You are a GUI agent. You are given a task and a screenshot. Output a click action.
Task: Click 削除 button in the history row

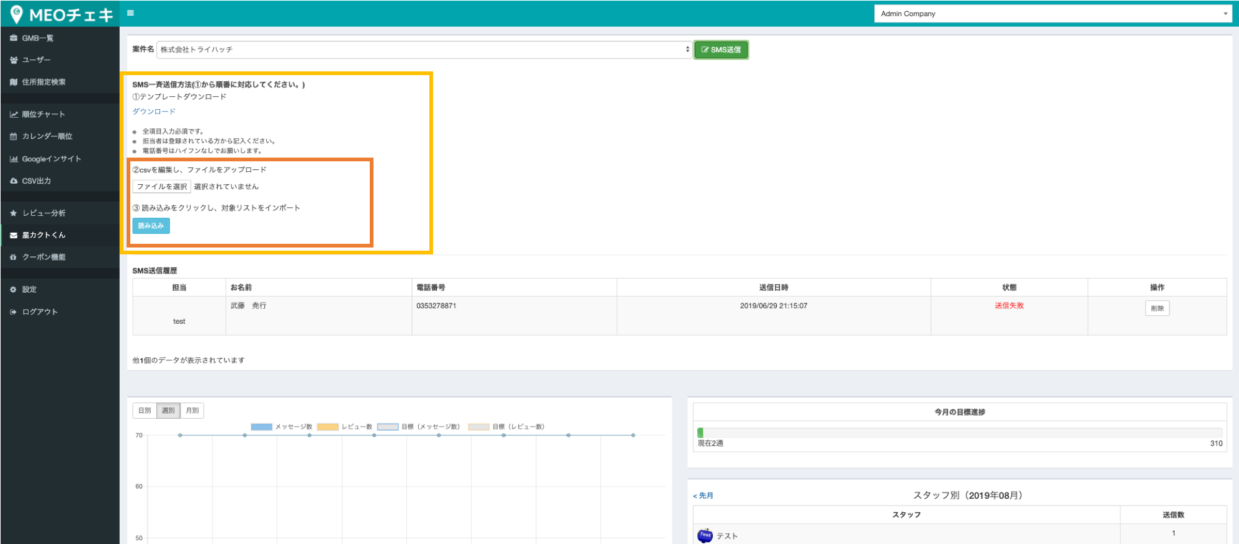[x=1157, y=308]
